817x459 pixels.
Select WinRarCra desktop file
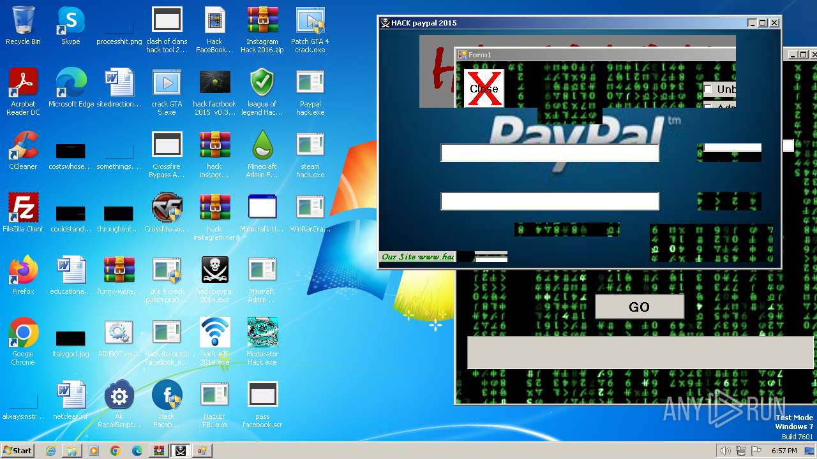(310, 213)
